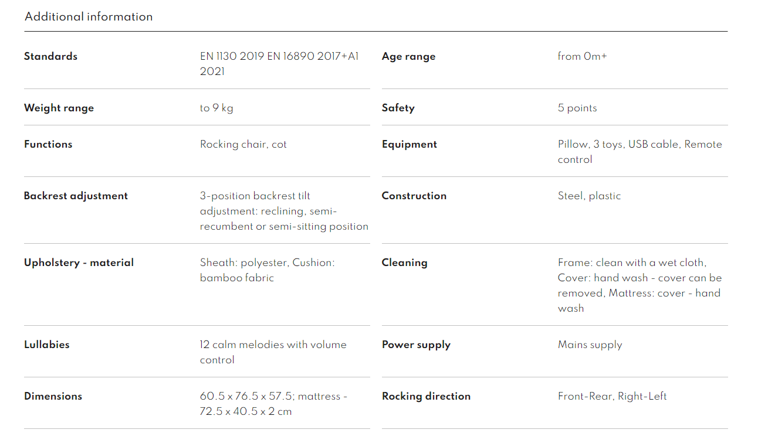Click the 'to 9 kg' value
The height and width of the screenshot is (443, 758).
point(216,108)
